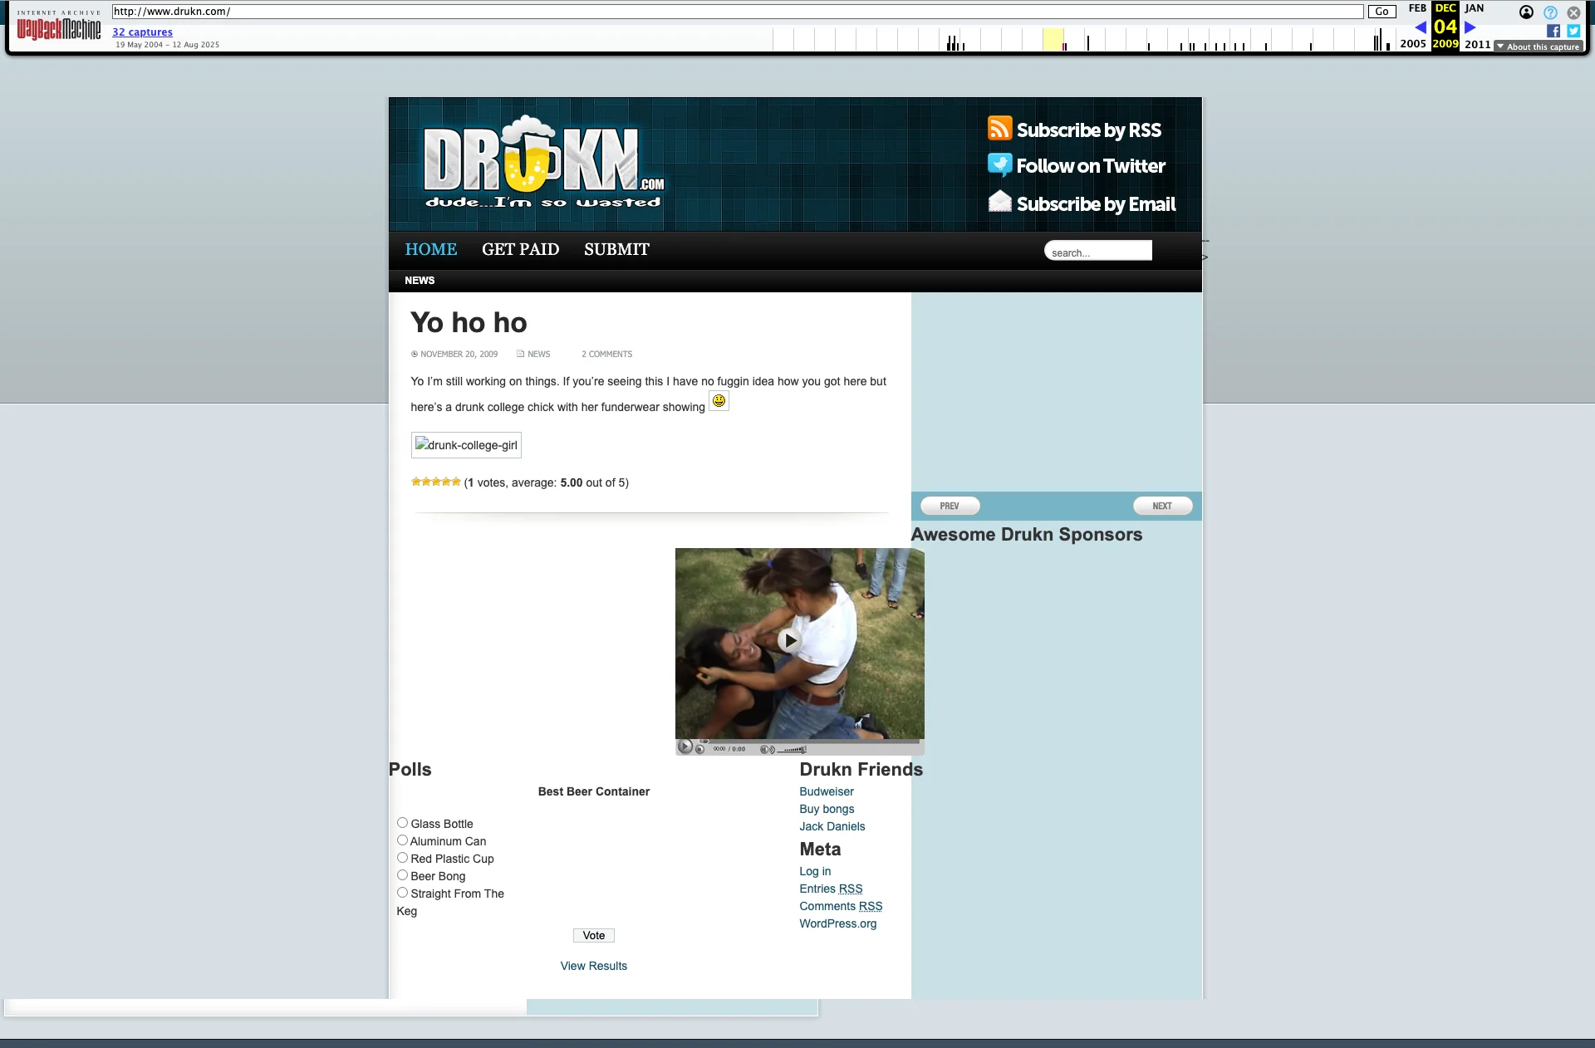
Task: Go to next capture with right arrow
Action: click(x=1470, y=27)
